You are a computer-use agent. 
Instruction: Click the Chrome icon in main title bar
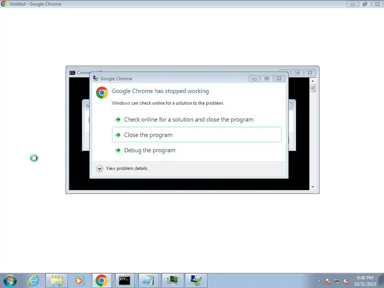(x=4, y=4)
